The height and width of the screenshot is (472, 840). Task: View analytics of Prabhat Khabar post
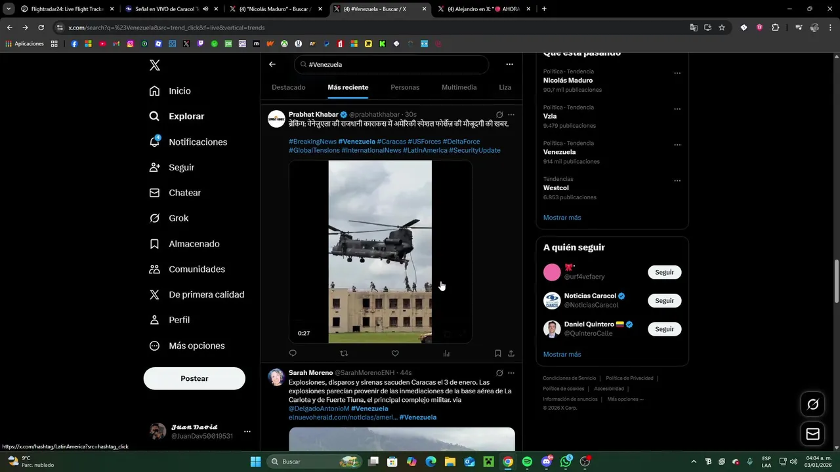click(x=446, y=353)
